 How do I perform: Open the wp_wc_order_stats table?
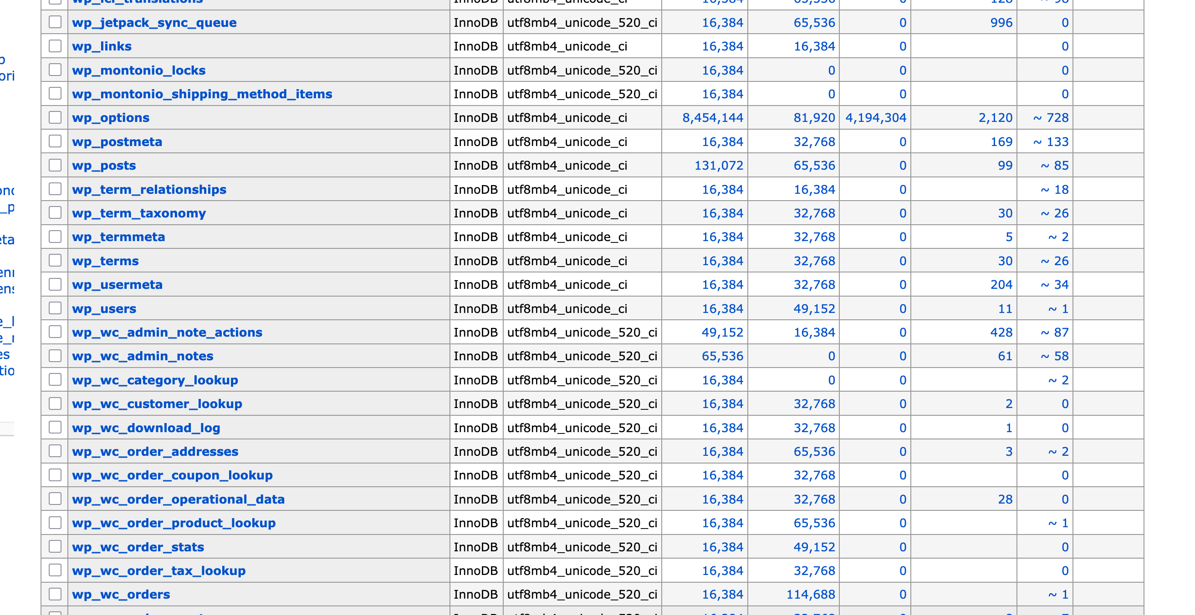coord(138,547)
